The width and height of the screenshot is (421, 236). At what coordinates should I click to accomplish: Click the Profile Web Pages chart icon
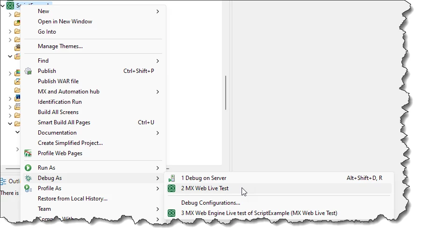28,153
